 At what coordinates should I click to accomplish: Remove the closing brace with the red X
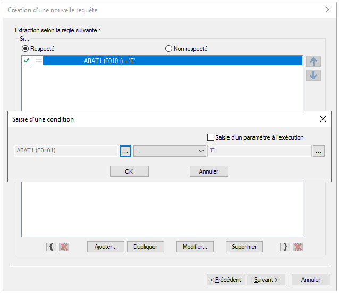click(x=298, y=247)
